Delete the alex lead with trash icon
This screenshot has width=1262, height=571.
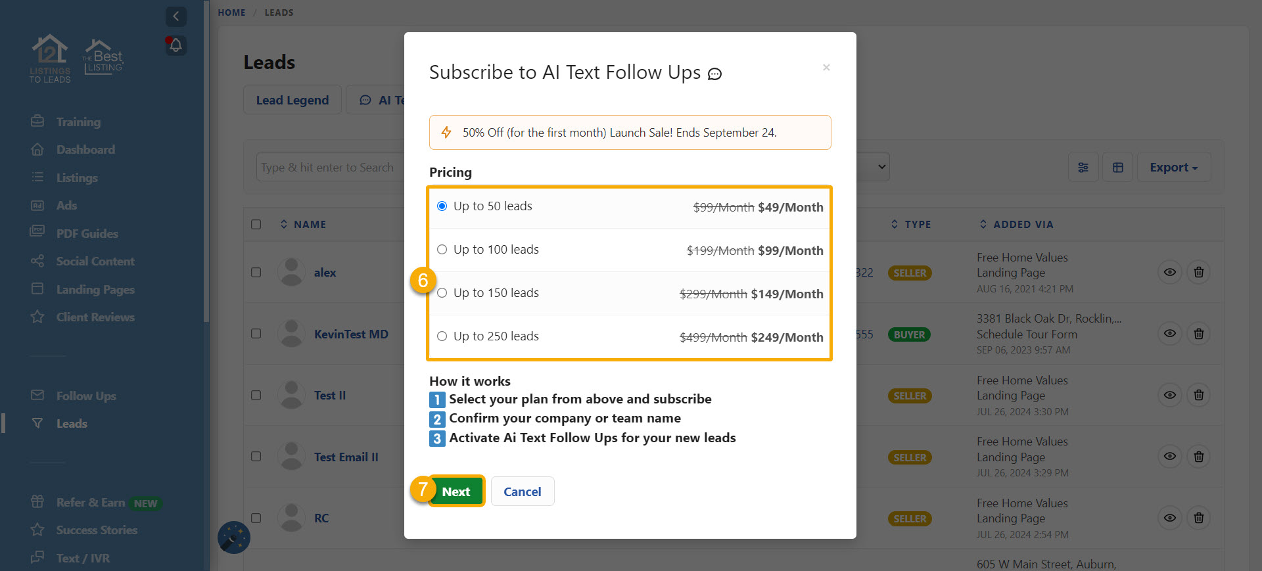(1198, 272)
